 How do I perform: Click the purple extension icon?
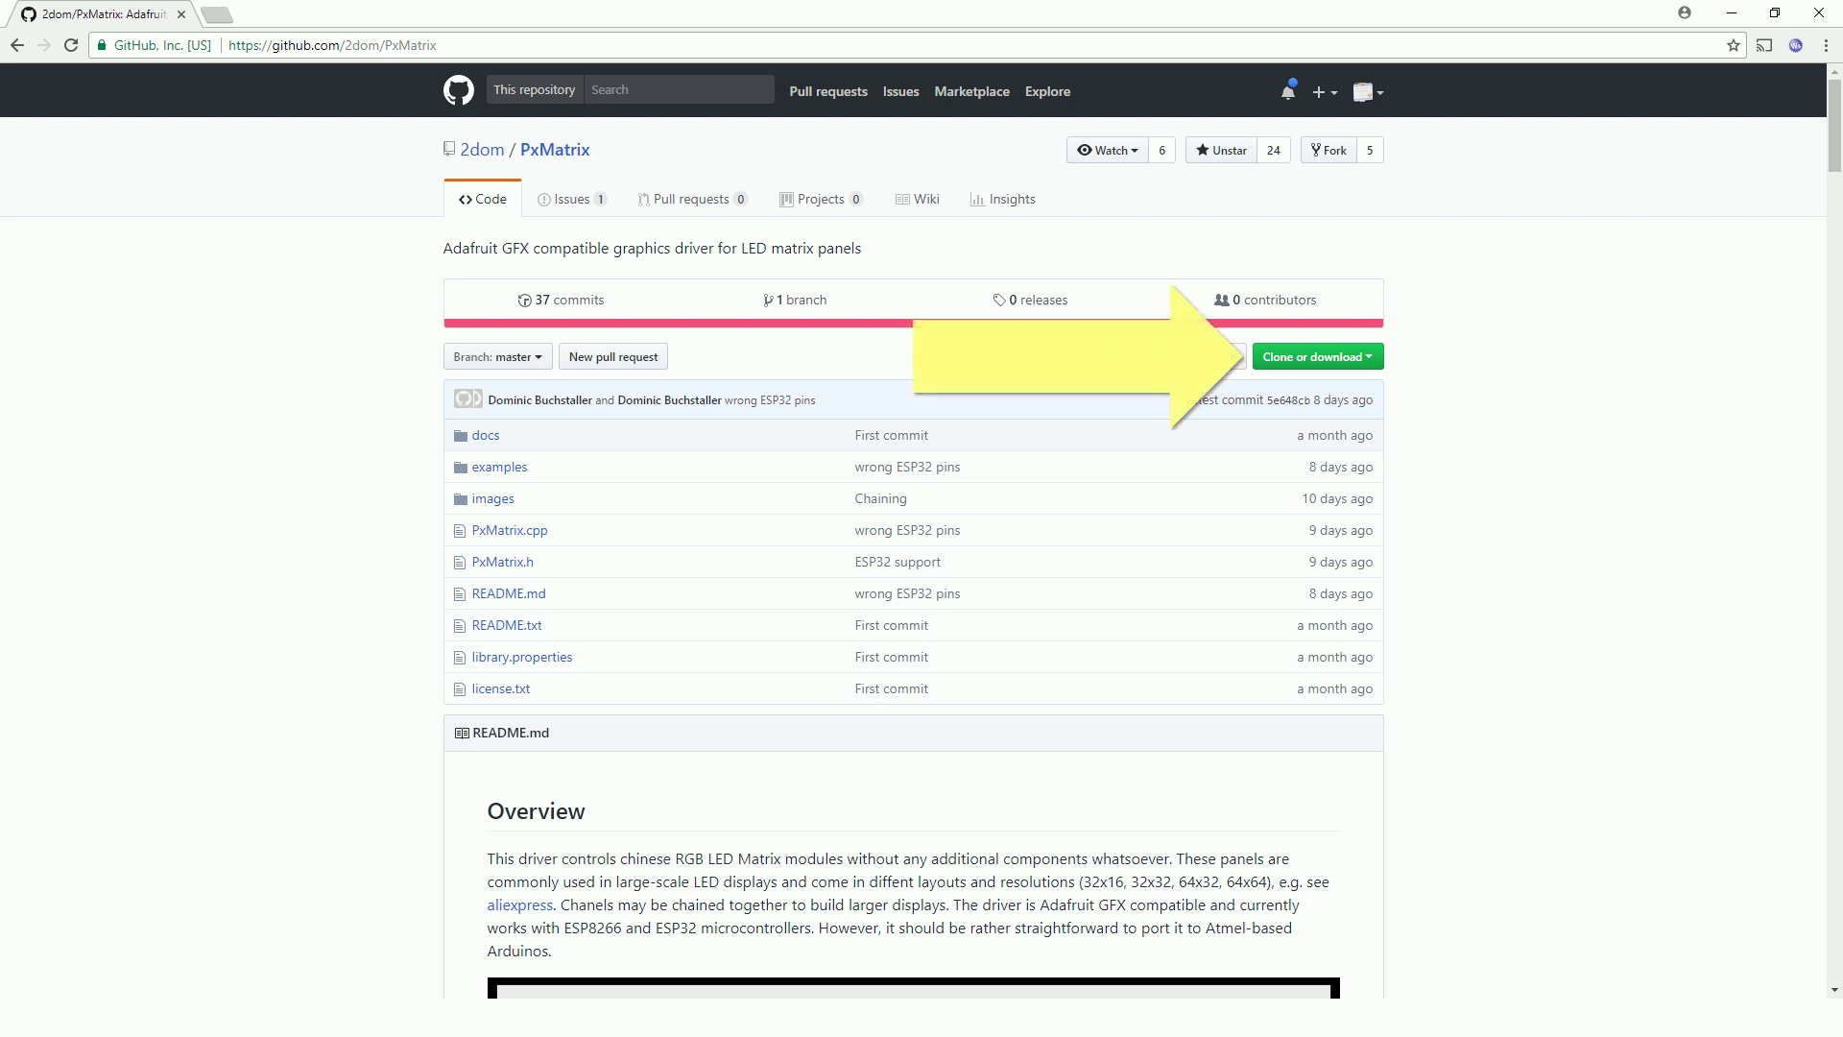tap(1795, 45)
